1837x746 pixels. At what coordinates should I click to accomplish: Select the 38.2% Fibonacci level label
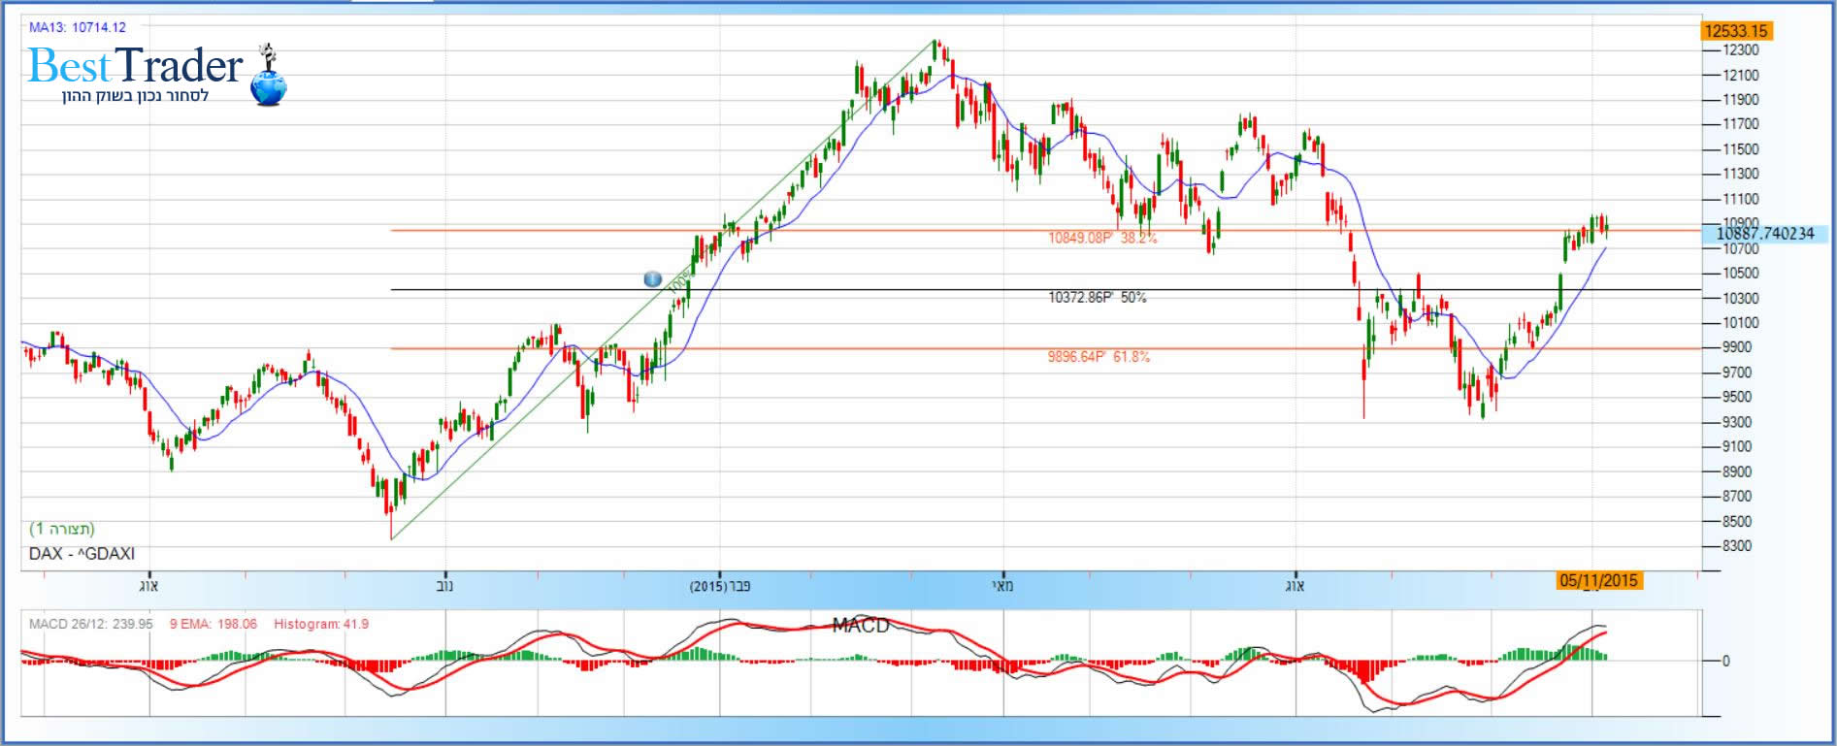click(x=1102, y=238)
